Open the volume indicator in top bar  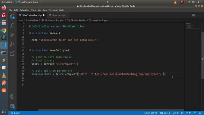193,2
